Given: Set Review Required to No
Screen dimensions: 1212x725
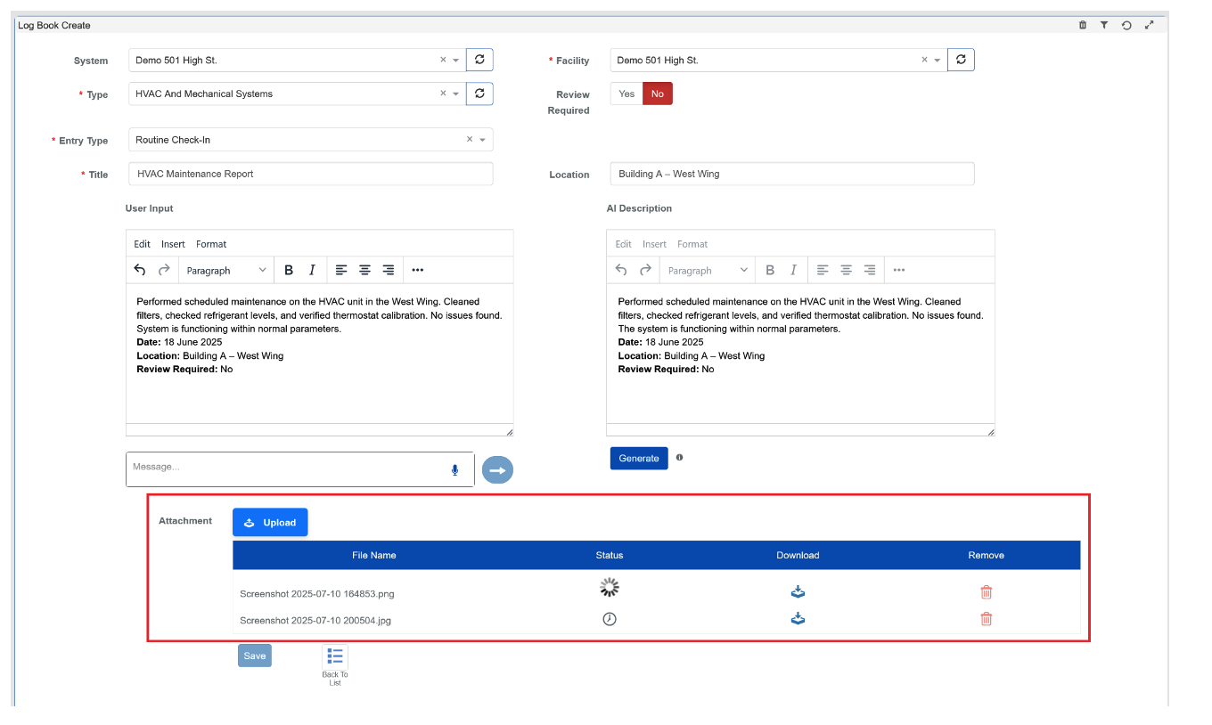Looking at the screenshot, I should (658, 94).
